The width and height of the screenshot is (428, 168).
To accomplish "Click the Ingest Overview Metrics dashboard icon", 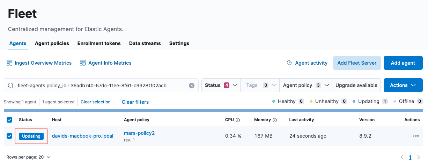I will pyautogui.click(x=9, y=63).
